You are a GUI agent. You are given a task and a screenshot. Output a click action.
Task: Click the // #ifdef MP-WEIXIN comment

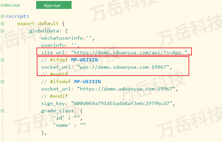69,60
